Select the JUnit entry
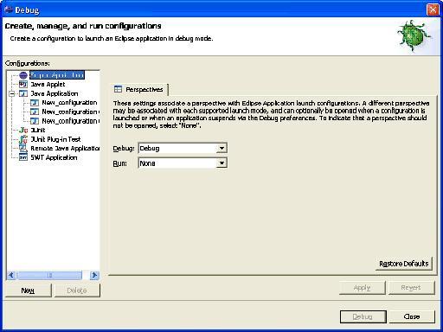 coord(38,131)
